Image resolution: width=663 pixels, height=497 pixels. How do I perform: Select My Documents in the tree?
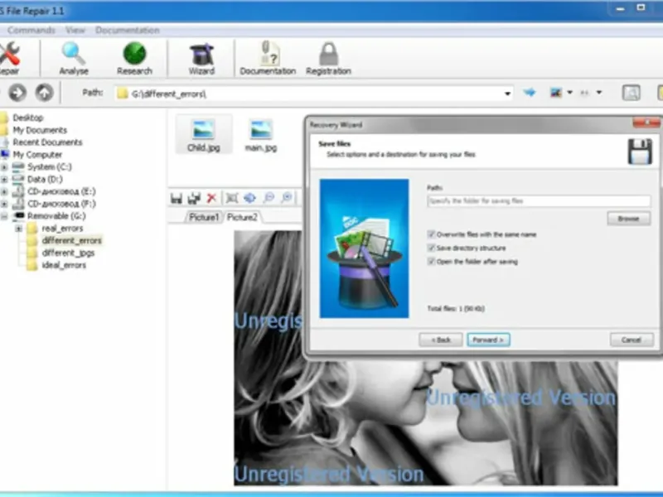click(x=40, y=130)
